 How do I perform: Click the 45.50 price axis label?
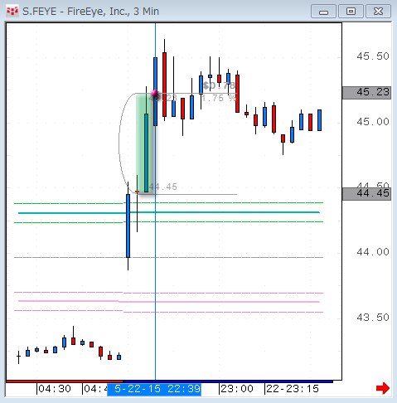pyautogui.click(x=373, y=56)
